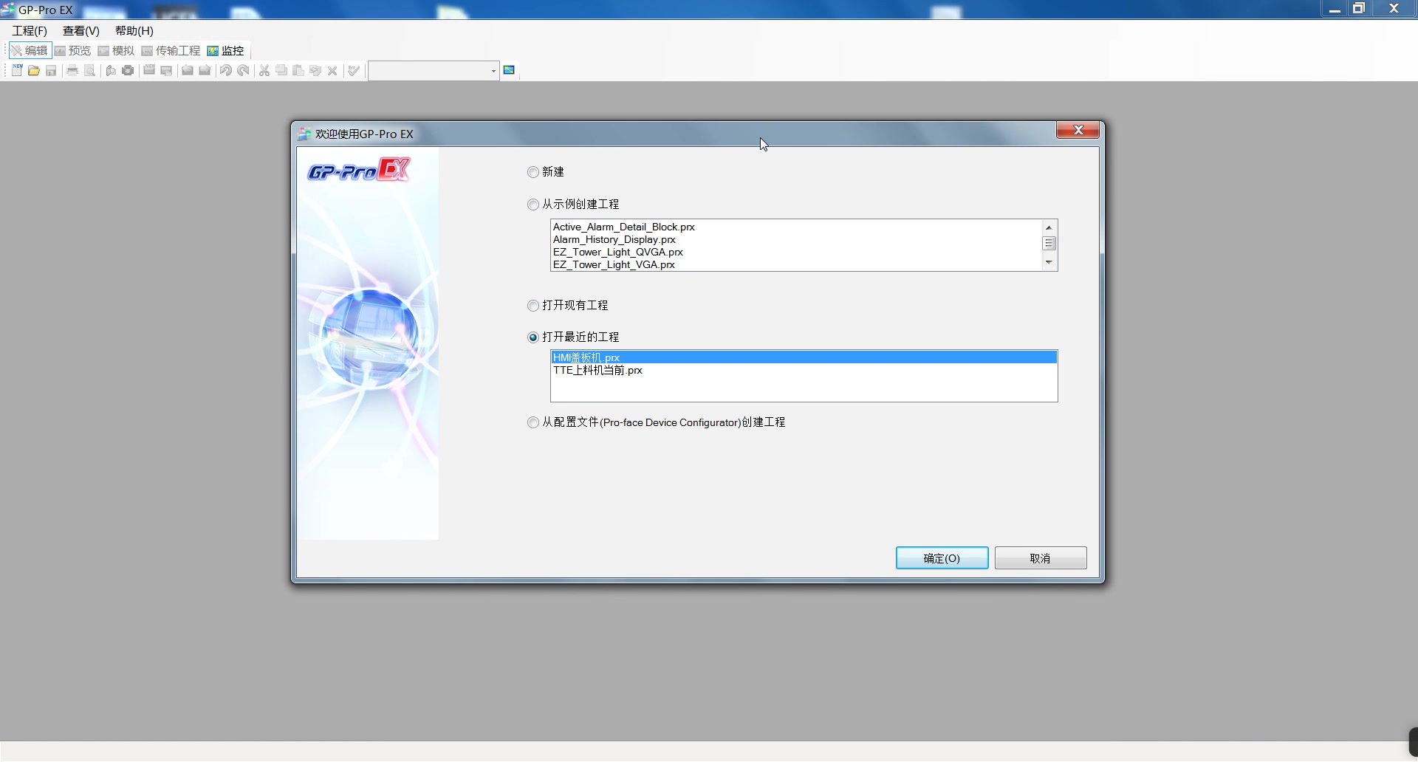Close the 欢迎使用GP-Pro EX dialog
The image size is (1418, 762).
point(1078,130)
